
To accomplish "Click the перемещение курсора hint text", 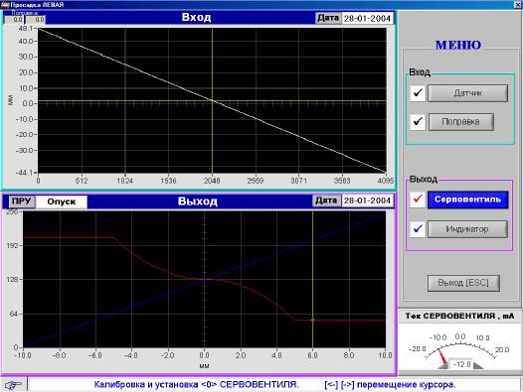I will (406, 385).
